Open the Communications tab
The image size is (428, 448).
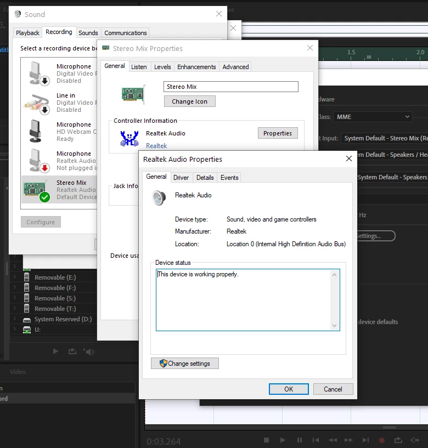pyautogui.click(x=126, y=33)
